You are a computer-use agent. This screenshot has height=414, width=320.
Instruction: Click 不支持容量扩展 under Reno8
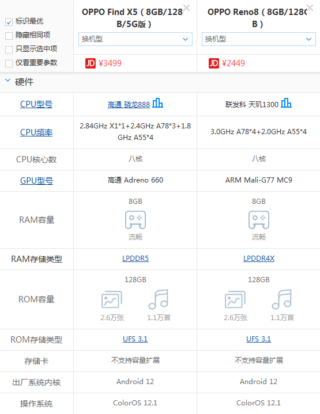click(x=259, y=360)
